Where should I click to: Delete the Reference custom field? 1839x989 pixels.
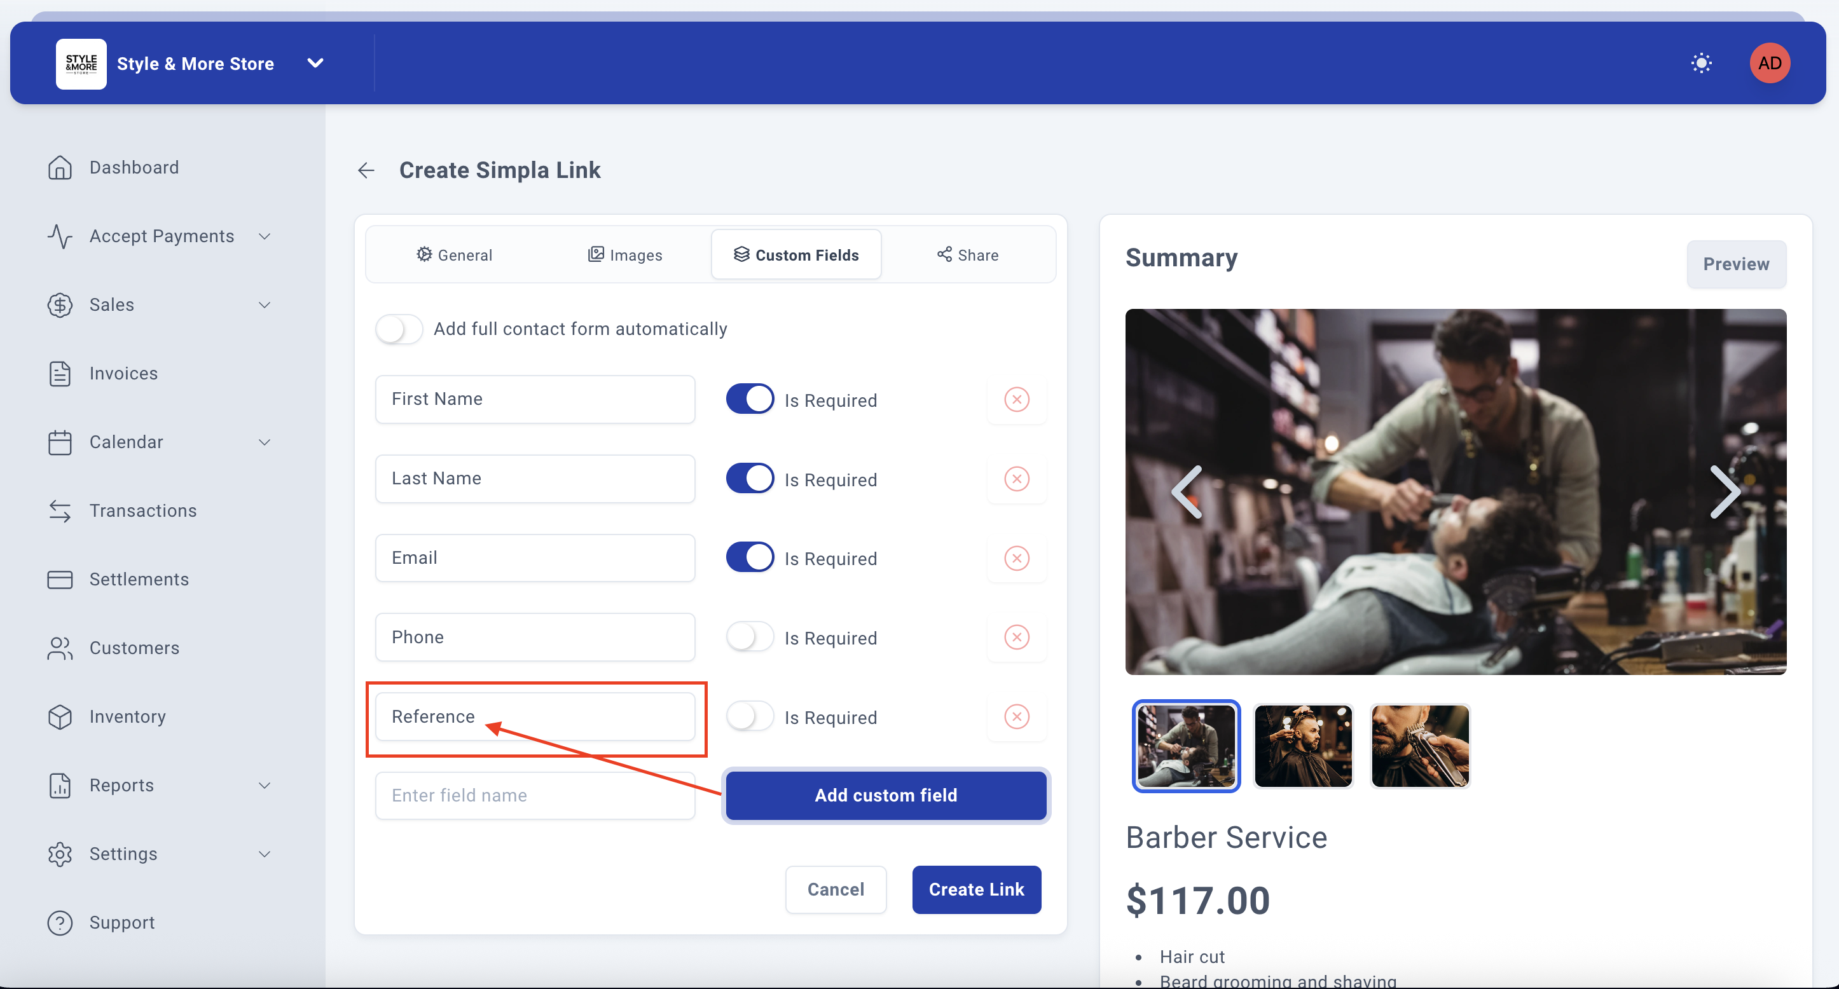1017,716
